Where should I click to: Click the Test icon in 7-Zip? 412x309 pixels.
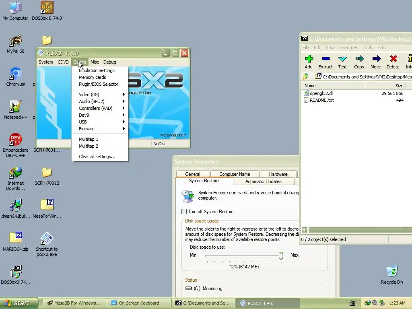pyautogui.click(x=343, y=59)
